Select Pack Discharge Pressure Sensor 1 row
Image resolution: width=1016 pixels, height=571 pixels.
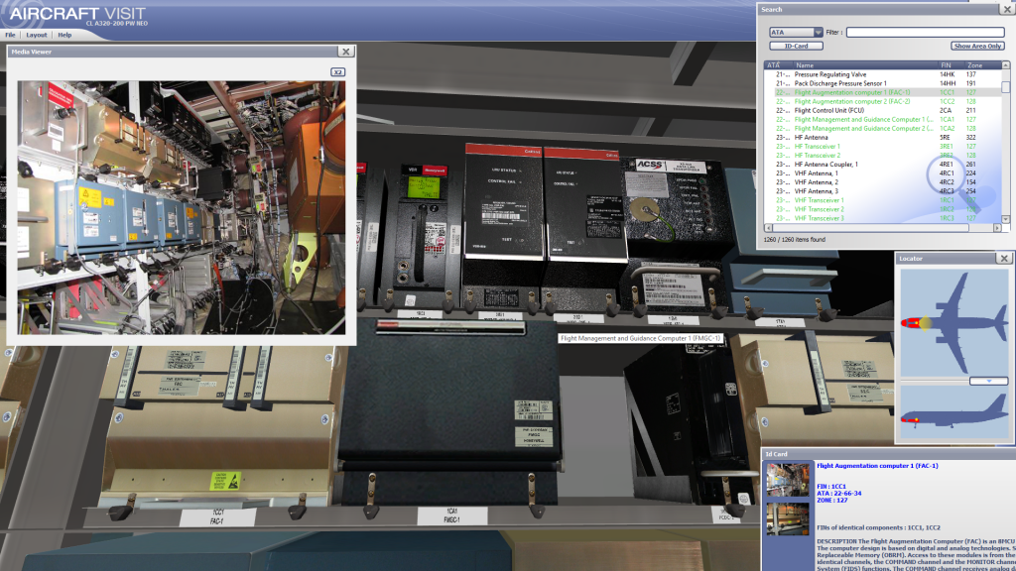coord(884,83)
